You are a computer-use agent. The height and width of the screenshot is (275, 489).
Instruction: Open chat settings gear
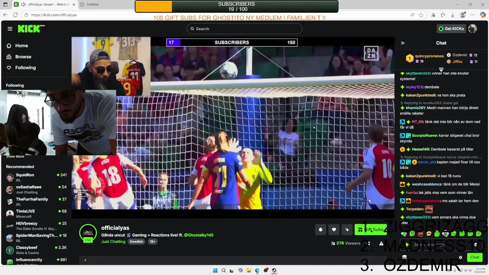pos(460,257)
